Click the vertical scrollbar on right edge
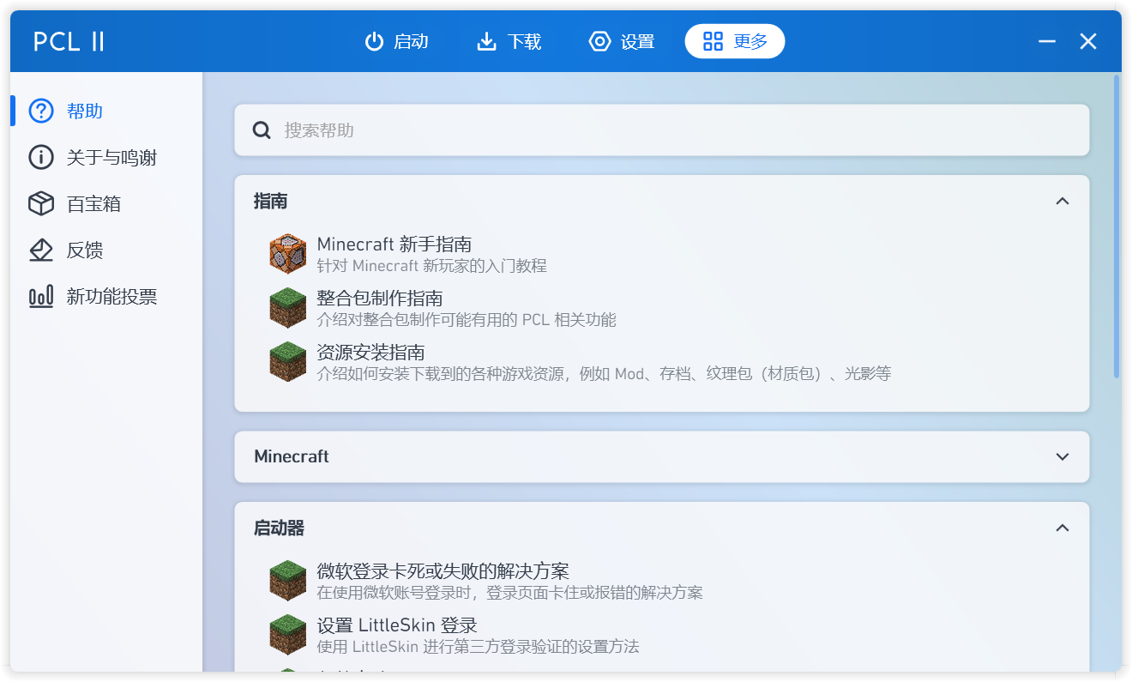Screen dimensions: 1144x694 (1117, 226)
